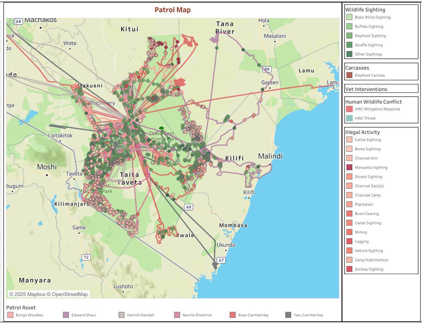Click the Logging legend swatch
Screen dimensions: 422x323
pyautogui.click(x=349, y=241)
